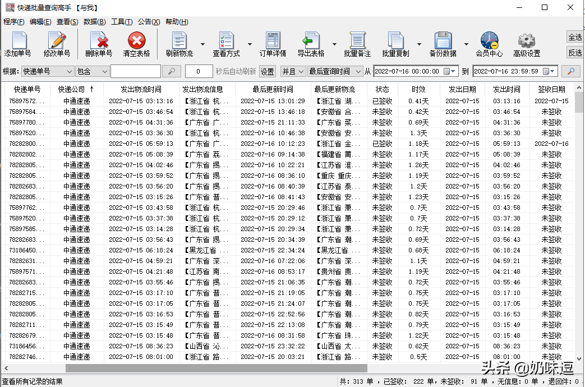Sort by 签收日期 column header
Image resolution: width=585 pixels, height=387 pixels.
551,89
